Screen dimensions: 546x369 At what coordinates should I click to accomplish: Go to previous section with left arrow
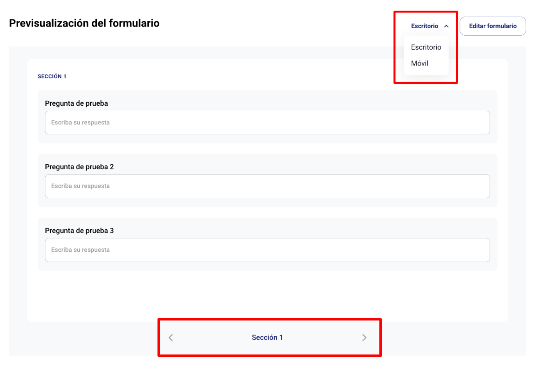[x=171, y=337]
